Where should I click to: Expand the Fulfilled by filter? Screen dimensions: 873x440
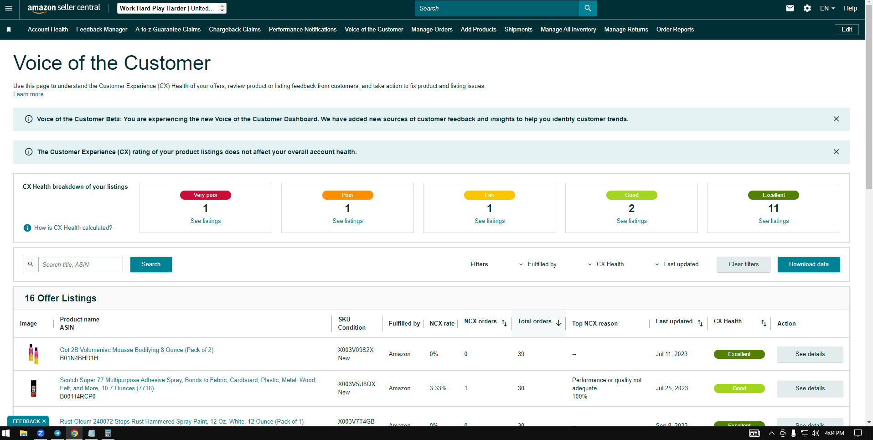[537, 264]
